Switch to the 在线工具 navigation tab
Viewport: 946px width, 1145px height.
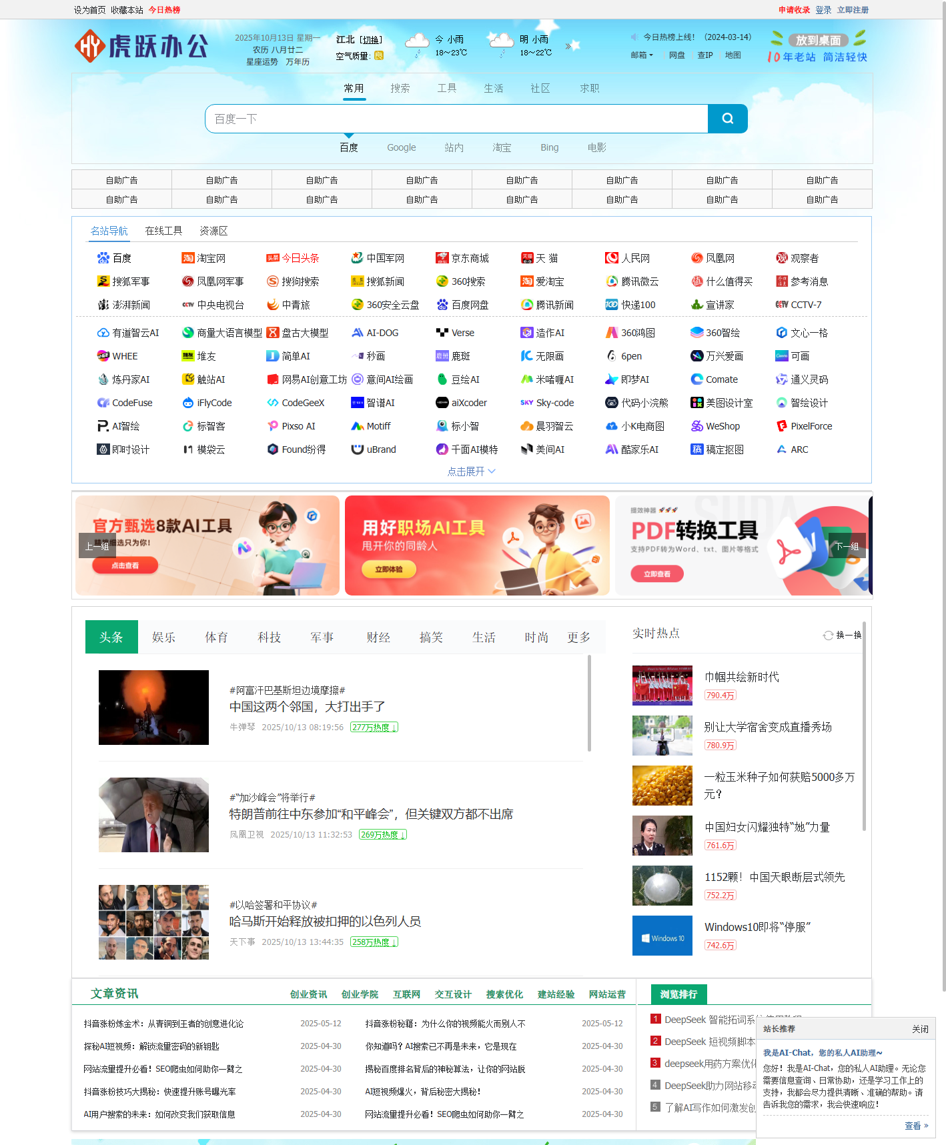(163, 231)
